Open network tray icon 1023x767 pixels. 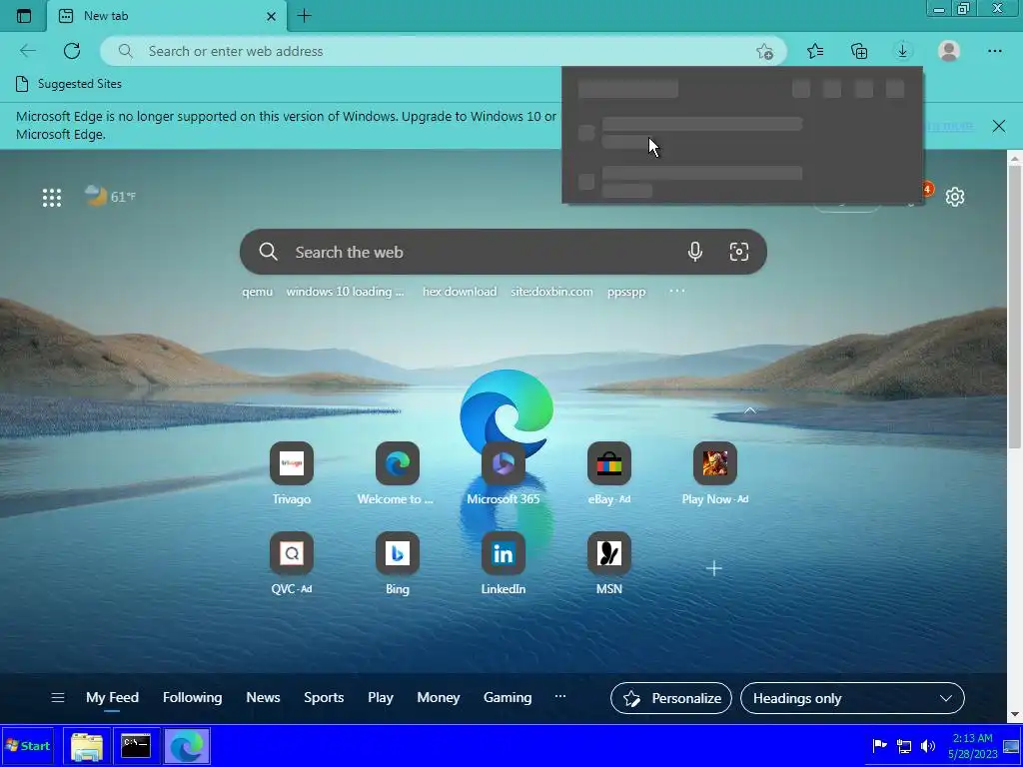tap(904, 745)
